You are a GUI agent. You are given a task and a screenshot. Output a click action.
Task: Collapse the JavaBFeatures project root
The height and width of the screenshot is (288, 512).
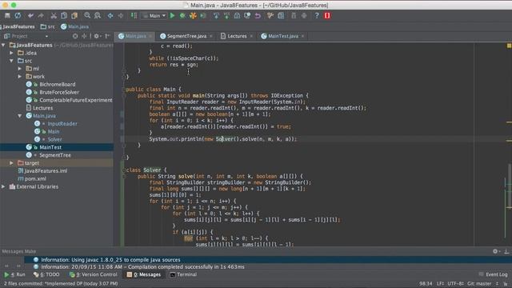[x=3, y=45]
